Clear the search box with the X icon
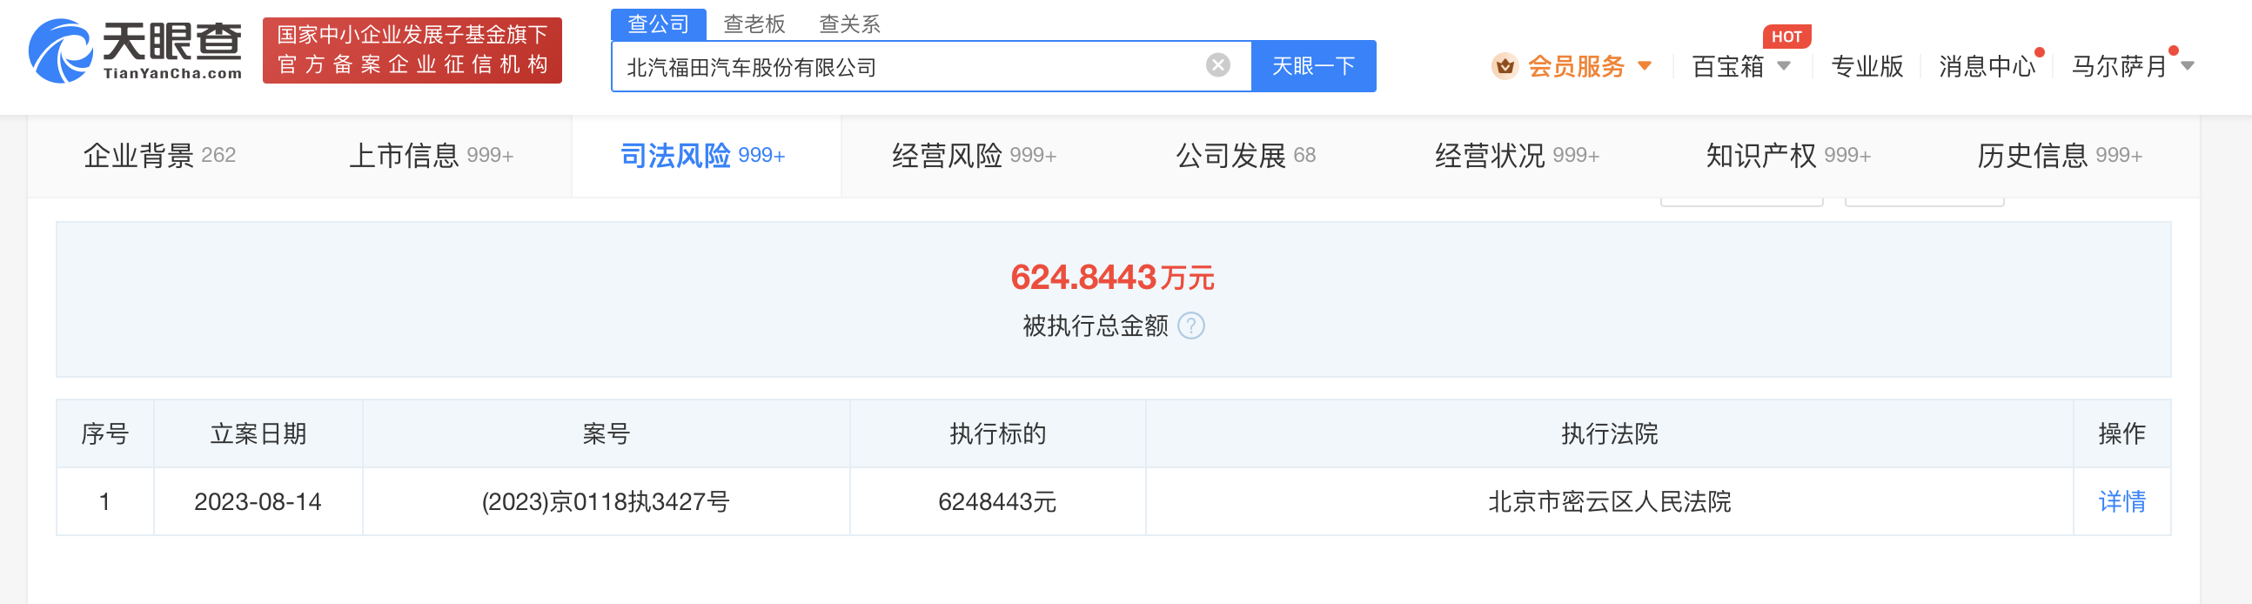 click(x=1217, y=64)
